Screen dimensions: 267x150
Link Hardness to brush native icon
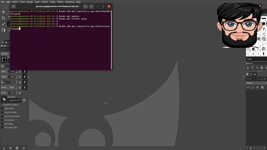25,87
